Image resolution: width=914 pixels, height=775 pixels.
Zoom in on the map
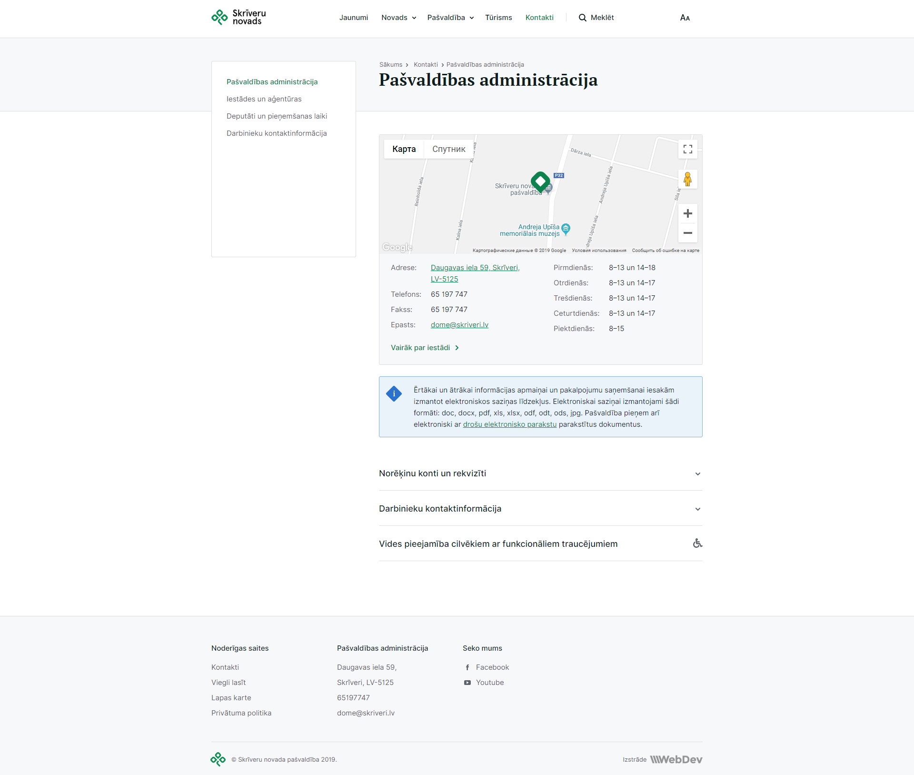pyautogui.click(x=687, y=213)
